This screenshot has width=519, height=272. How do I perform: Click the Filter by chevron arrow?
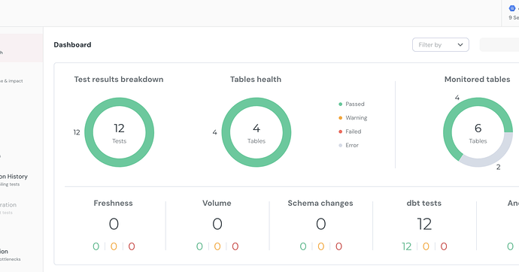[x=460, y=45]
